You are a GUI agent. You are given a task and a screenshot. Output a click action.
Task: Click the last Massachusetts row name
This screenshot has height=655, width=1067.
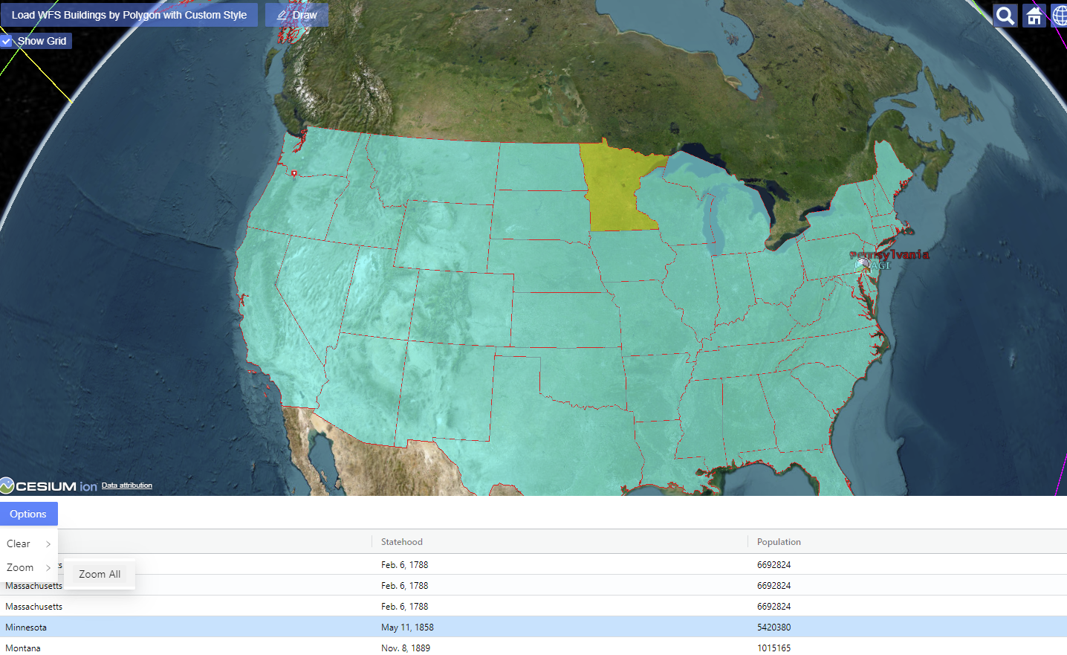coord(34,607)
